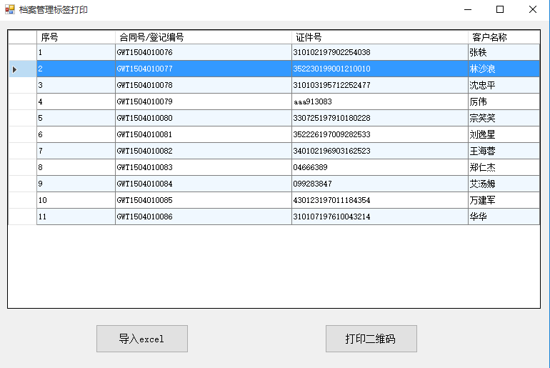
Task: Click sequence cell 11
Action: 76,217
